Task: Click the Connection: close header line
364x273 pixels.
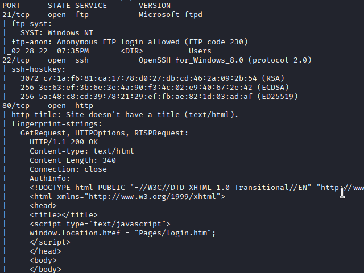Action: 68,169
